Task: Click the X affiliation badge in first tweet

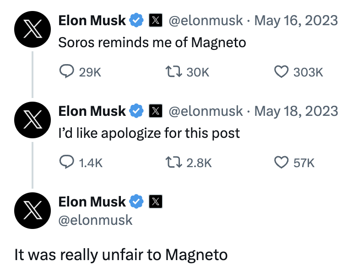Action: pos(156,20)
